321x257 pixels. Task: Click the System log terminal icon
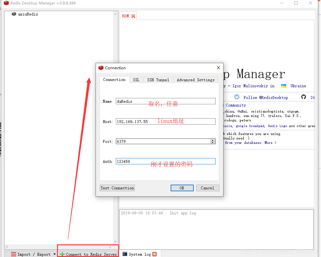tap(125, 254)
